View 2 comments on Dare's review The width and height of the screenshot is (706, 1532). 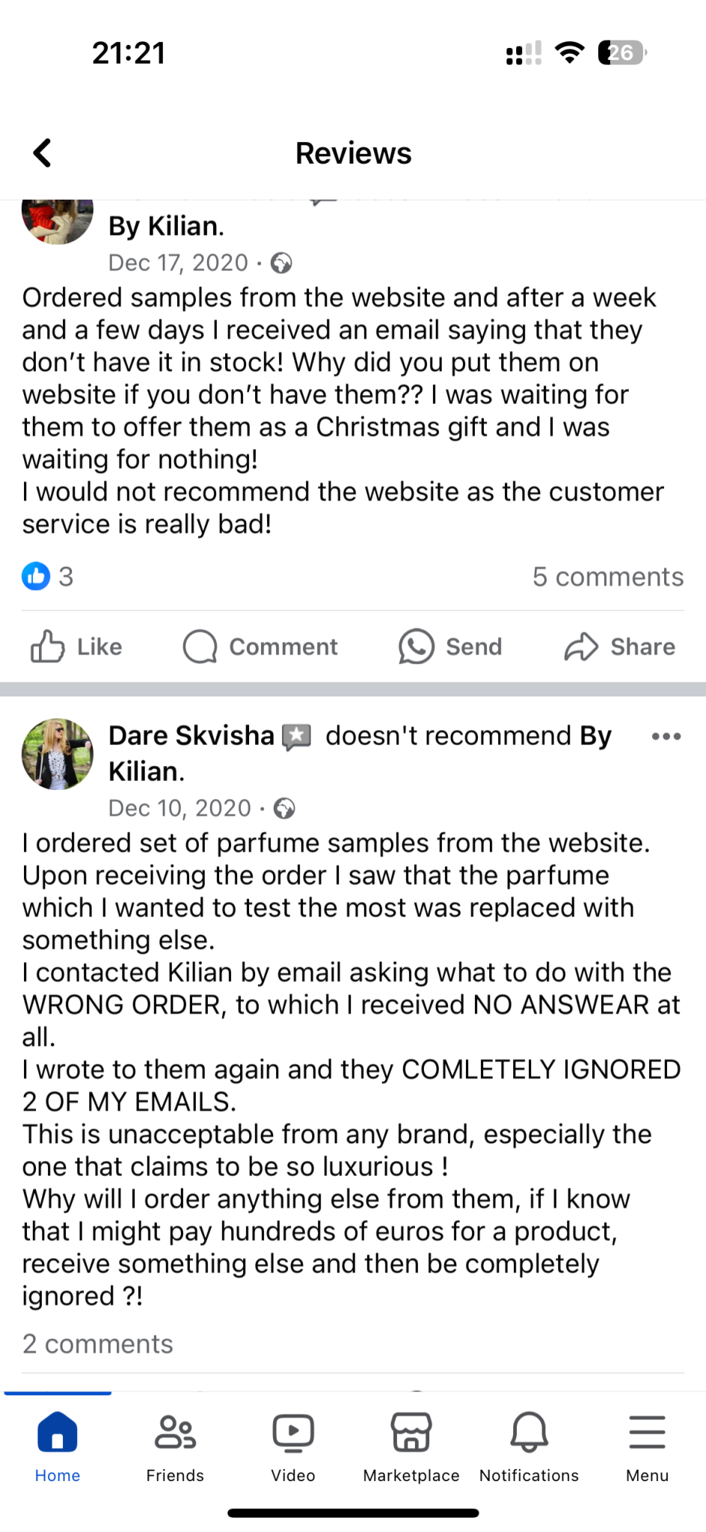(98, 1343)
